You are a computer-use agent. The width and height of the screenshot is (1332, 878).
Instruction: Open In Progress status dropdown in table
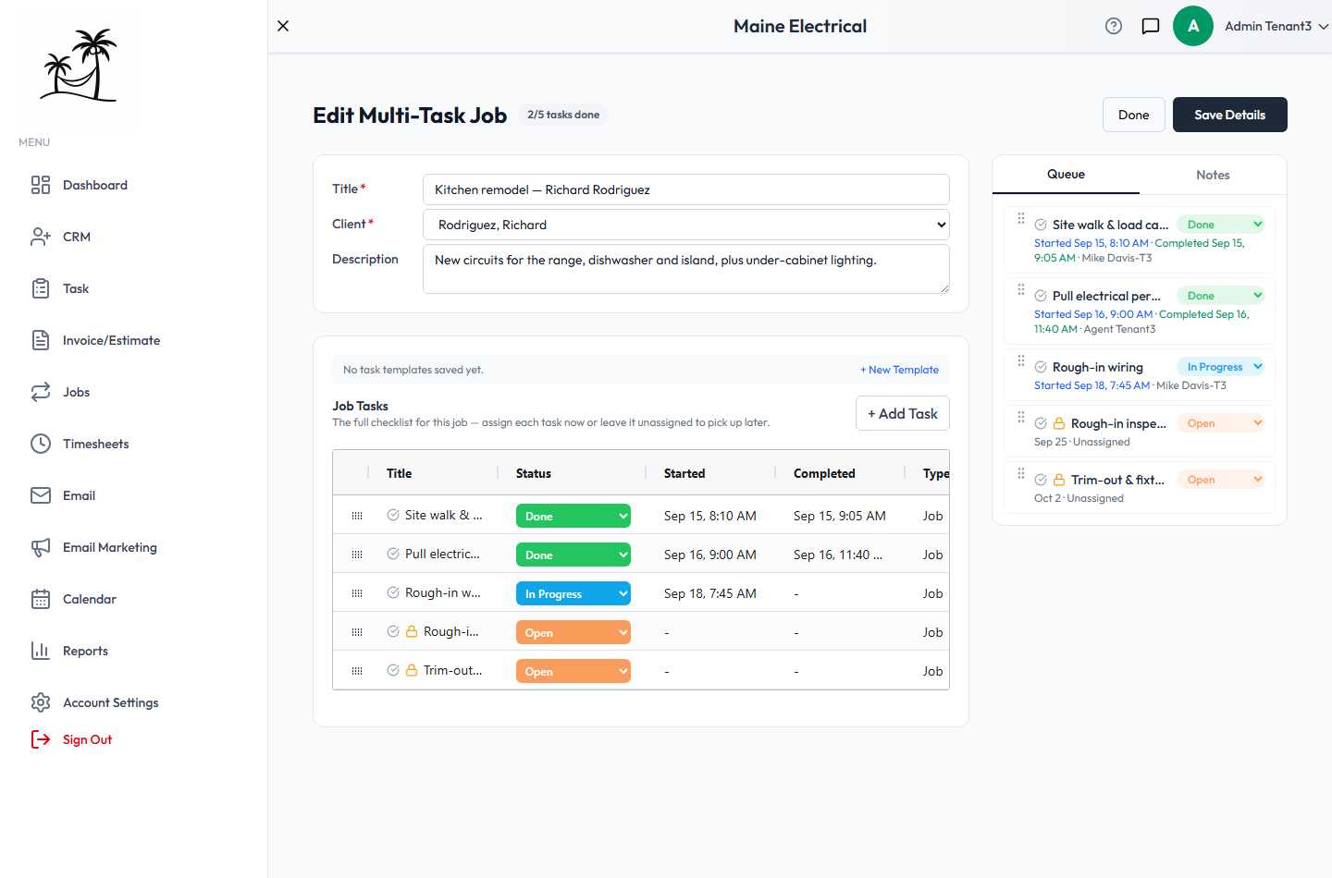573,593
